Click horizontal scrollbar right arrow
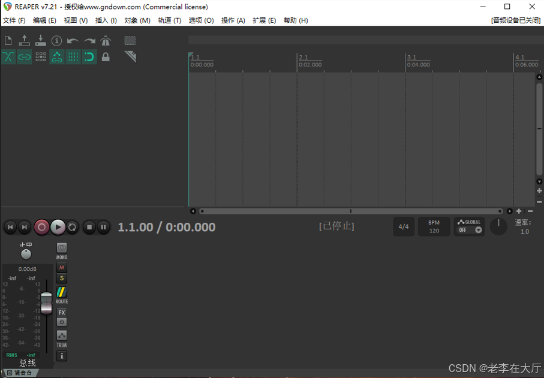The image size is (544, 378). [x=509, y=211]
